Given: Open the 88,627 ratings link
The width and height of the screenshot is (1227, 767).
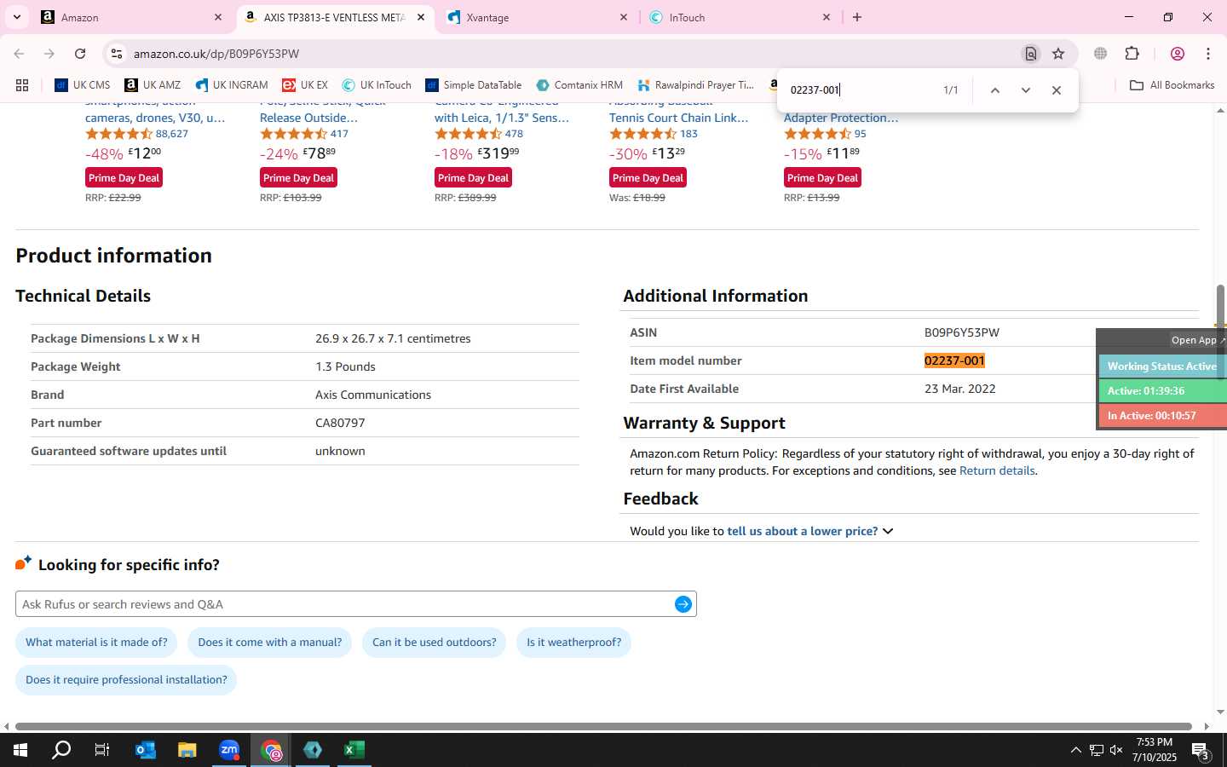Looking at the screenshot, I should [172, 134].
